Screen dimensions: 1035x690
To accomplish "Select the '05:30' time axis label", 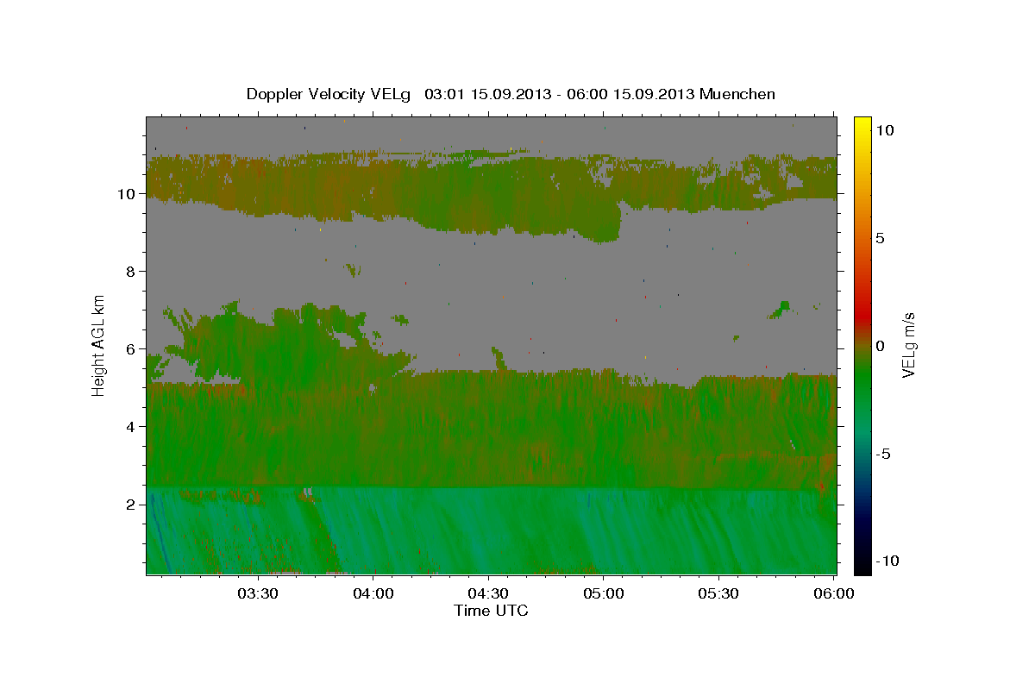I will 718,594.
